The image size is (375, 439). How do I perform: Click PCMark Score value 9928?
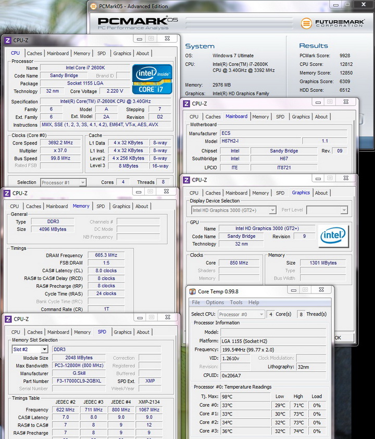345,56
